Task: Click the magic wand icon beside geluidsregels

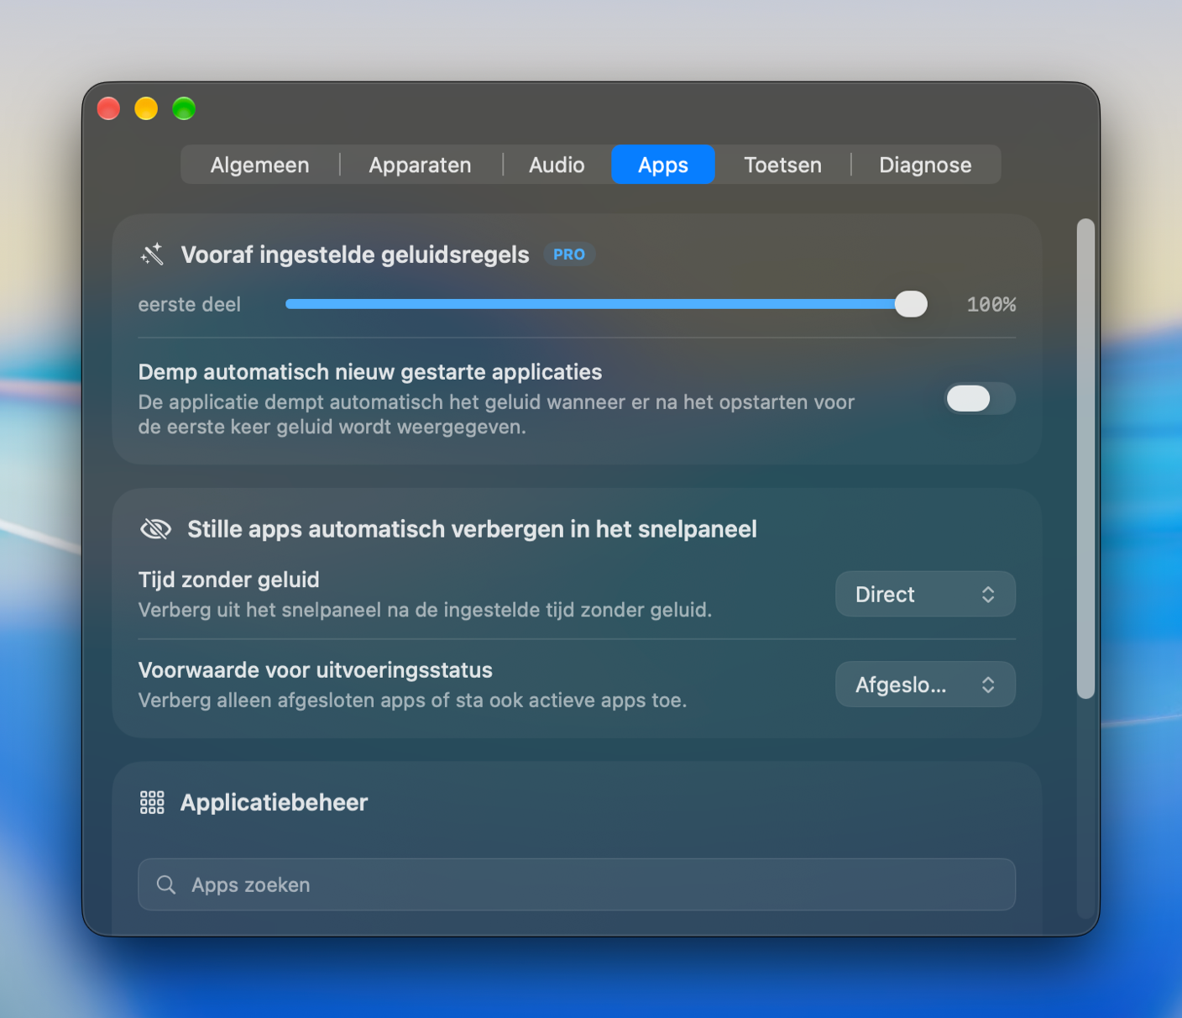Action: [x=152, y=254]
